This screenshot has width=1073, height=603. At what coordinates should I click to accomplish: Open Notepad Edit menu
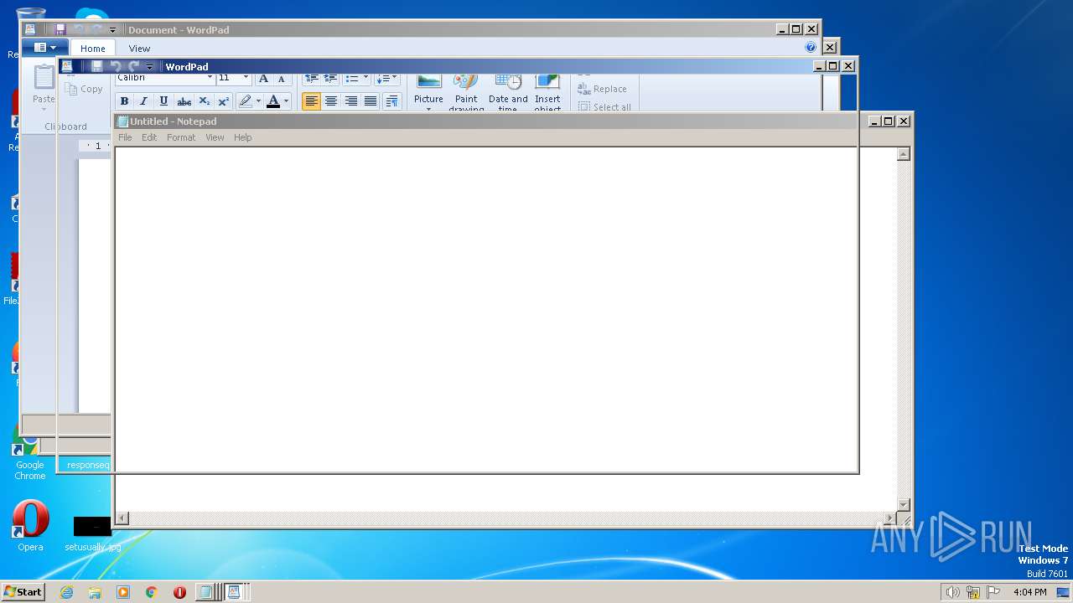pos(149,137)
